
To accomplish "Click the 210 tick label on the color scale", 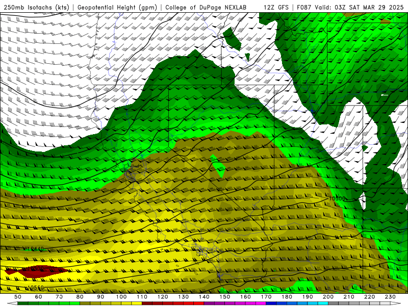I will 349,297.
